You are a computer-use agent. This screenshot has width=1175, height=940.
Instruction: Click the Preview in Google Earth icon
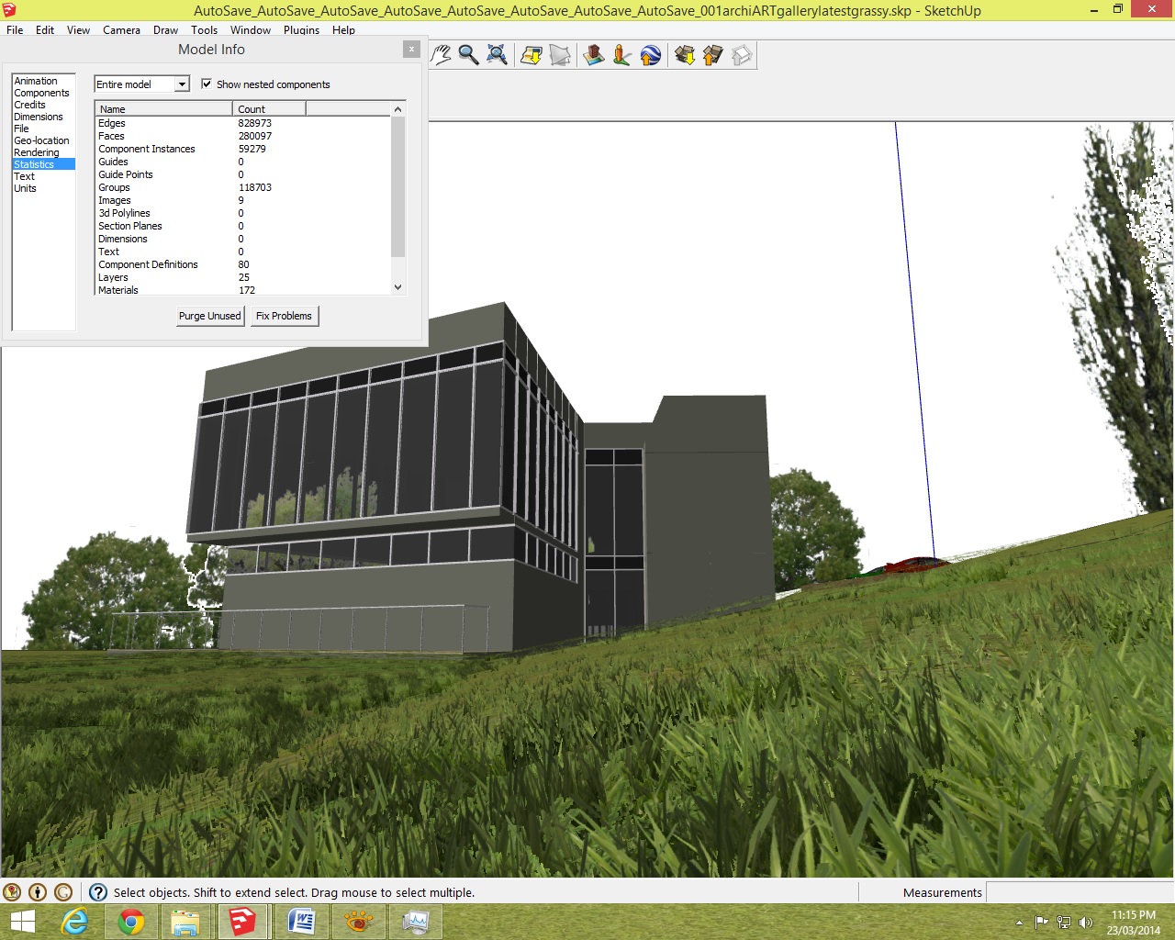[x=650, y=55]
